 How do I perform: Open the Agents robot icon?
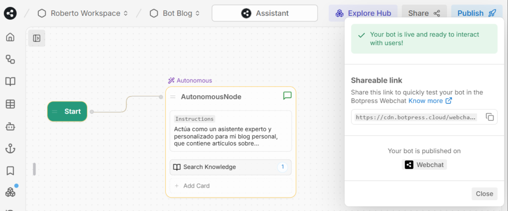point(10,126)
